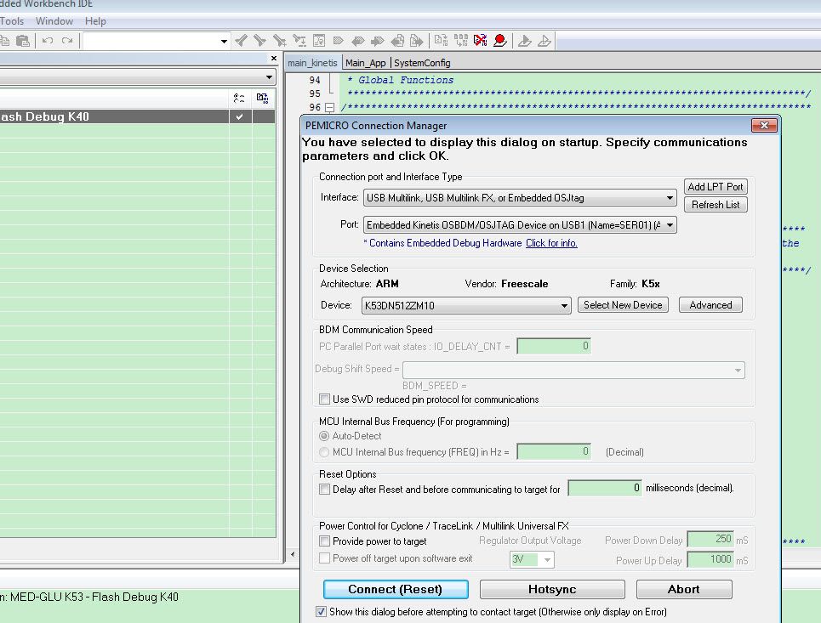Click Debug without Downloading icon
This screenshot has width=821, height=623.
pos(544,41)
